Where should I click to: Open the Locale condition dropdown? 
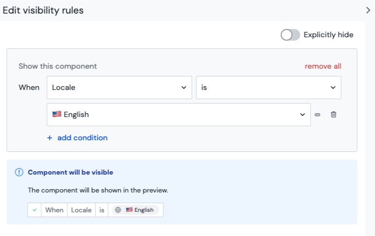tap(119, 88)
